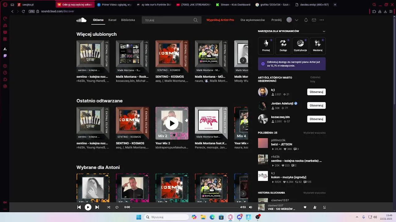Open Twitch in the Opera sidebar
This screenshot has height=222, width=396.
pos(5,56)
